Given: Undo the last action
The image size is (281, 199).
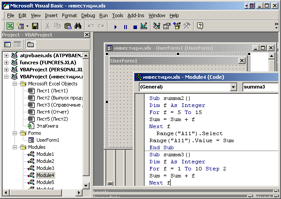Looking at the screenshot, I should pyautogui.click(x=91, y=26).
